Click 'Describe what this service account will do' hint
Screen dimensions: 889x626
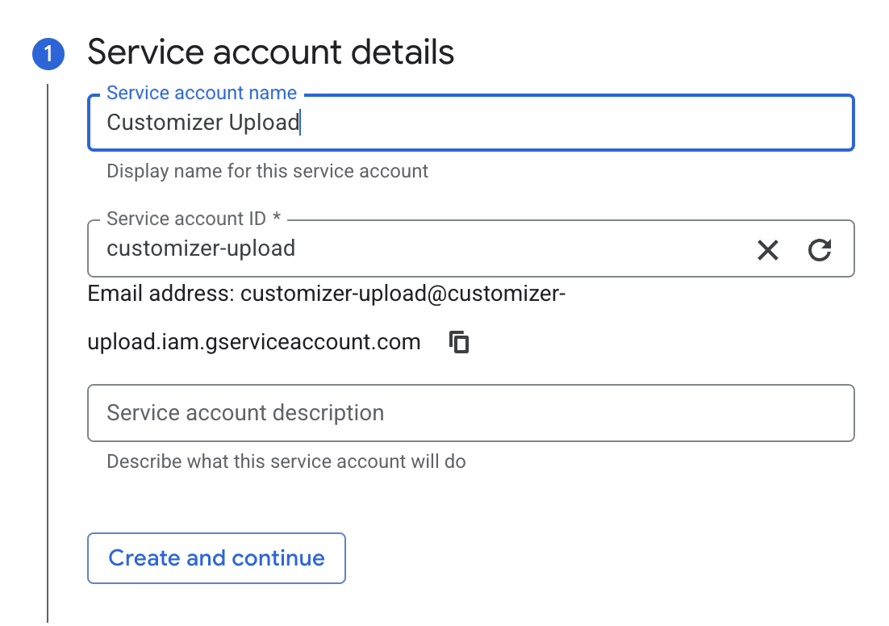point(286,462)
